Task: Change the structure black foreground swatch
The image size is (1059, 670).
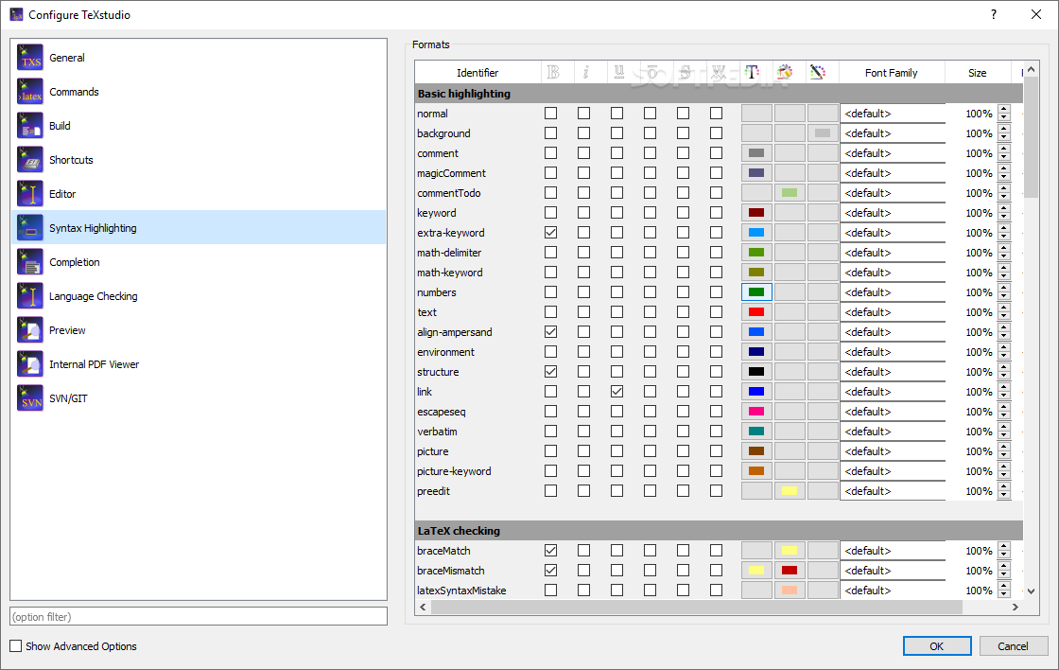Action: 756,372
